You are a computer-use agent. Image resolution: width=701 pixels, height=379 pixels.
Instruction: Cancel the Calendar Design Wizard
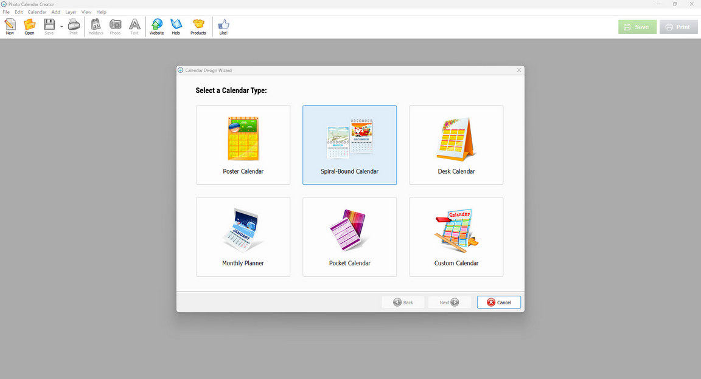[499, 302]
